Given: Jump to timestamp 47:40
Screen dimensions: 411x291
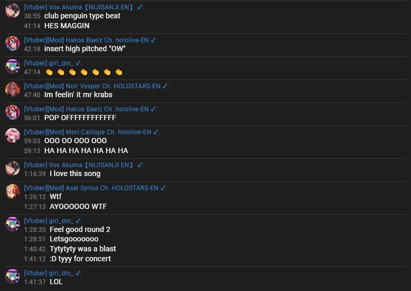Looking at the screenshot, I should coord(32,95).
